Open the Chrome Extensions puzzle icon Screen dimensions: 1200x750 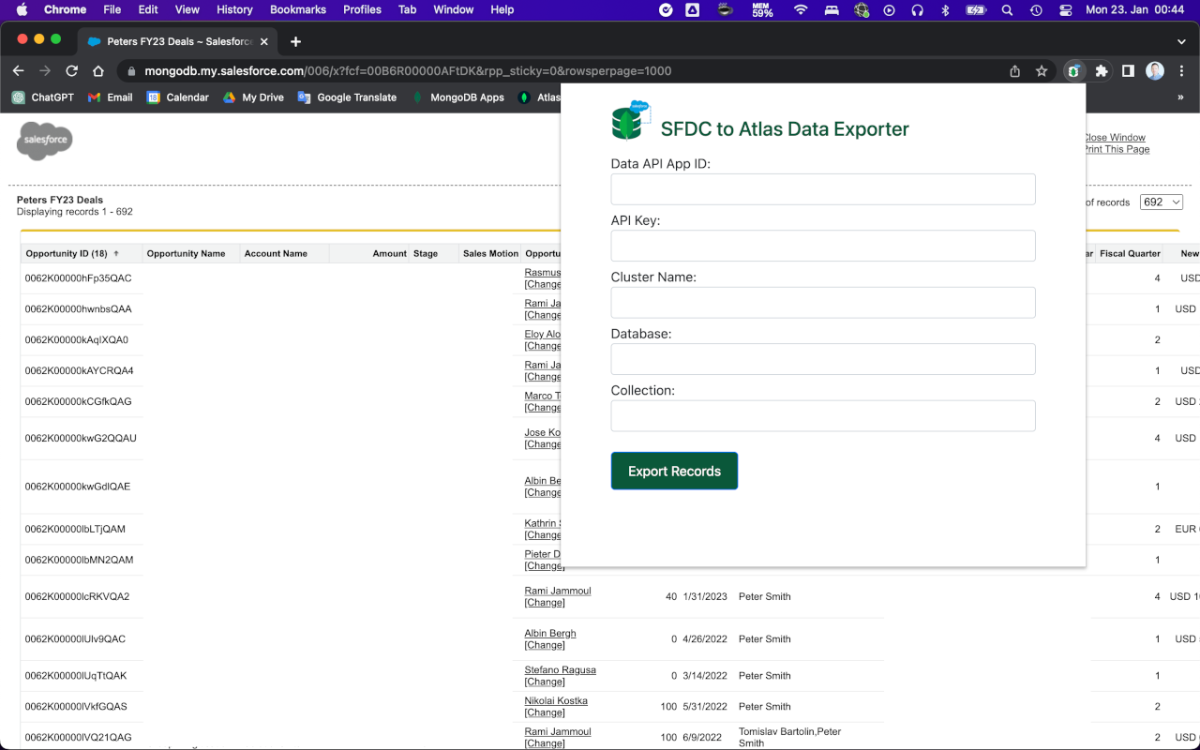[x=1102, y=71]
